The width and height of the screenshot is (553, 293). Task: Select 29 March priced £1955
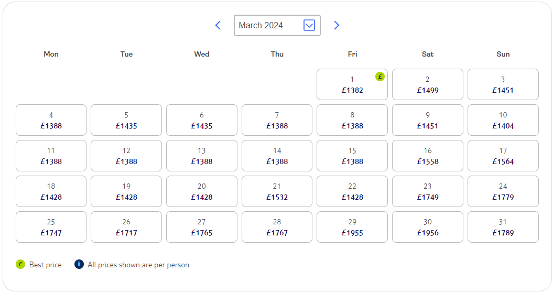(352, 227)
